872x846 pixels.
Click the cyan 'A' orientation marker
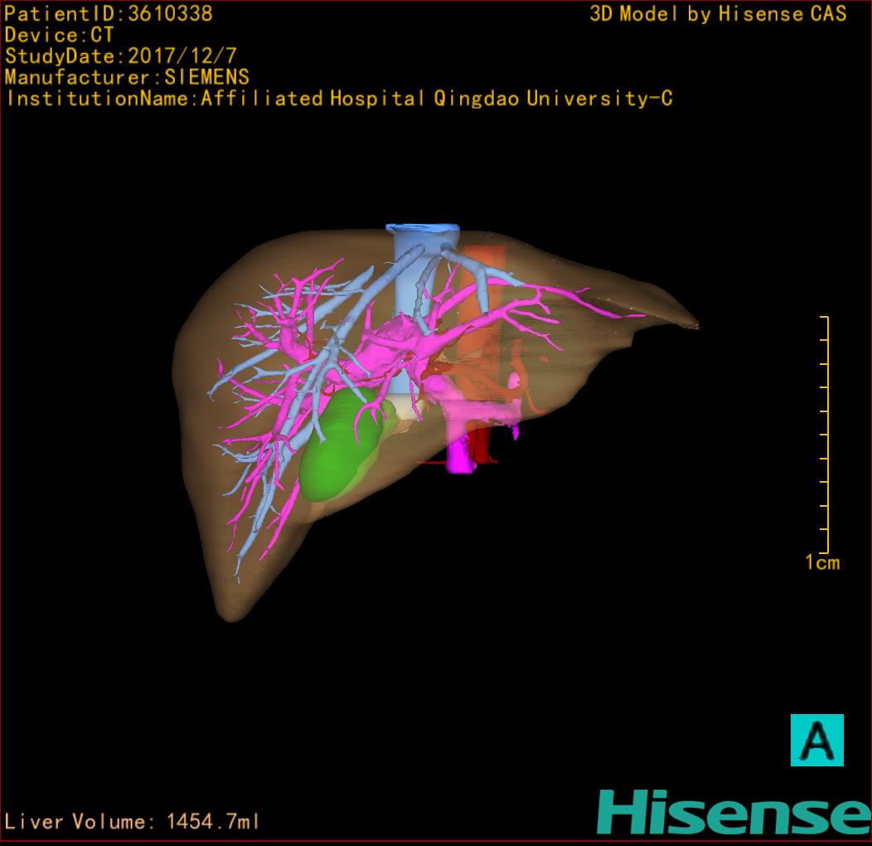pyautogui.click(x=817, y=740)
